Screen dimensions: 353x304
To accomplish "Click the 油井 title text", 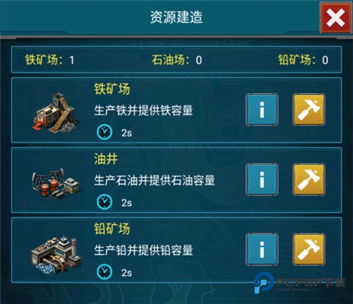I will [106, 159].
